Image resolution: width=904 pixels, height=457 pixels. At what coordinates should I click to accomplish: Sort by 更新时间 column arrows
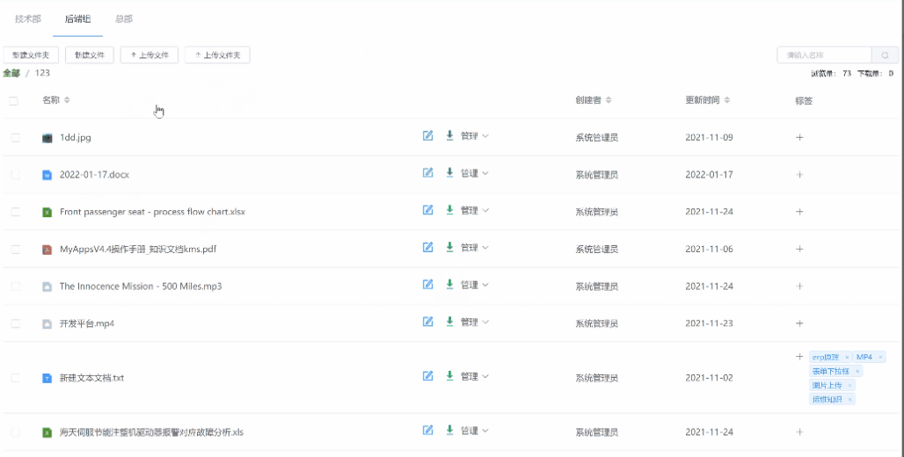point(728,100)
